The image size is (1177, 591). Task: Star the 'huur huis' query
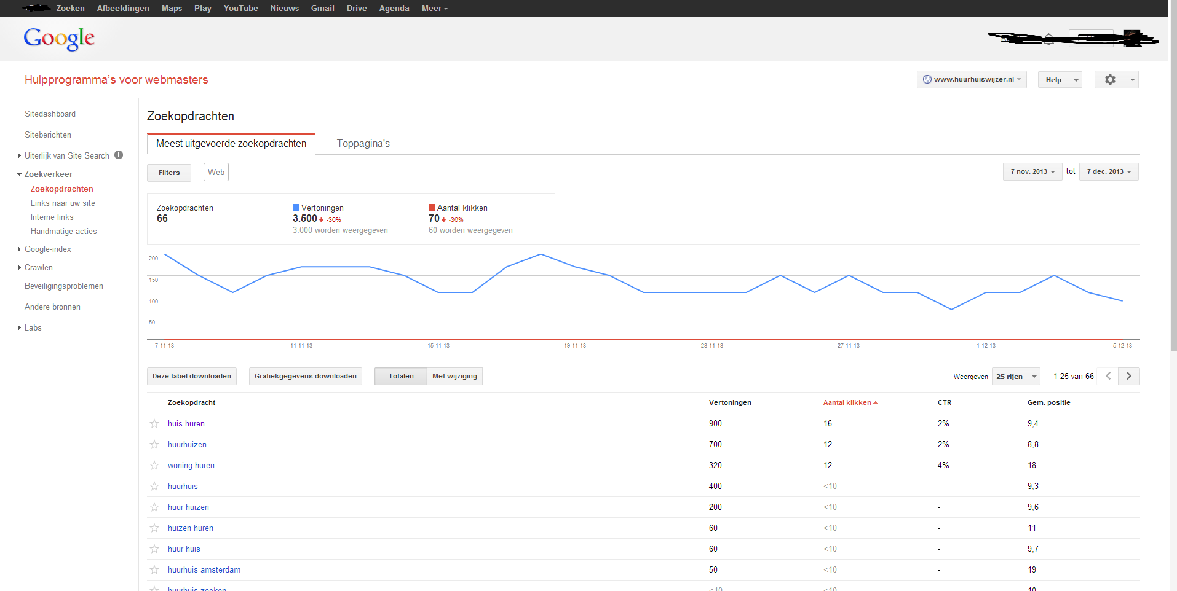coord(154,549)
